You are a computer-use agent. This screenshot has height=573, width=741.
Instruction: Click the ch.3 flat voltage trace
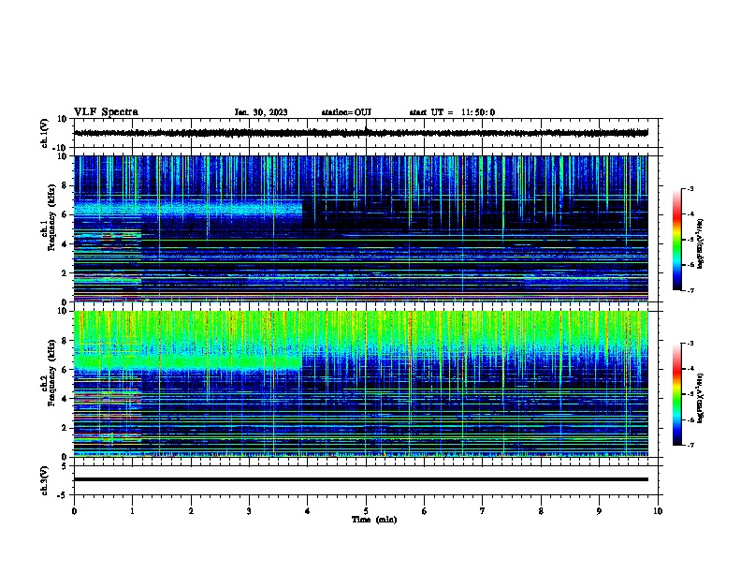point(361,479)
